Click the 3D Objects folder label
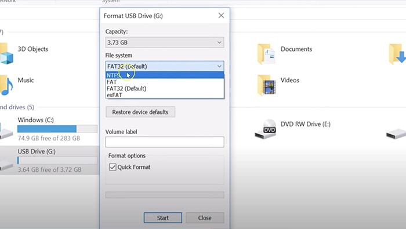The image size is (406, 229). pyautogui.click(x=33, y=49)
